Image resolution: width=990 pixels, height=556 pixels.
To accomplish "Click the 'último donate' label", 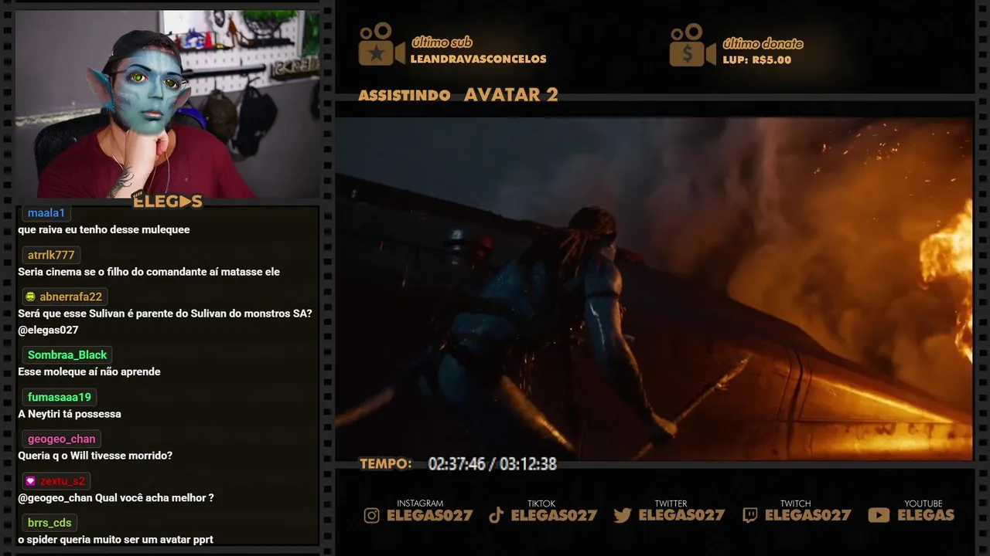I will point(763,44).
